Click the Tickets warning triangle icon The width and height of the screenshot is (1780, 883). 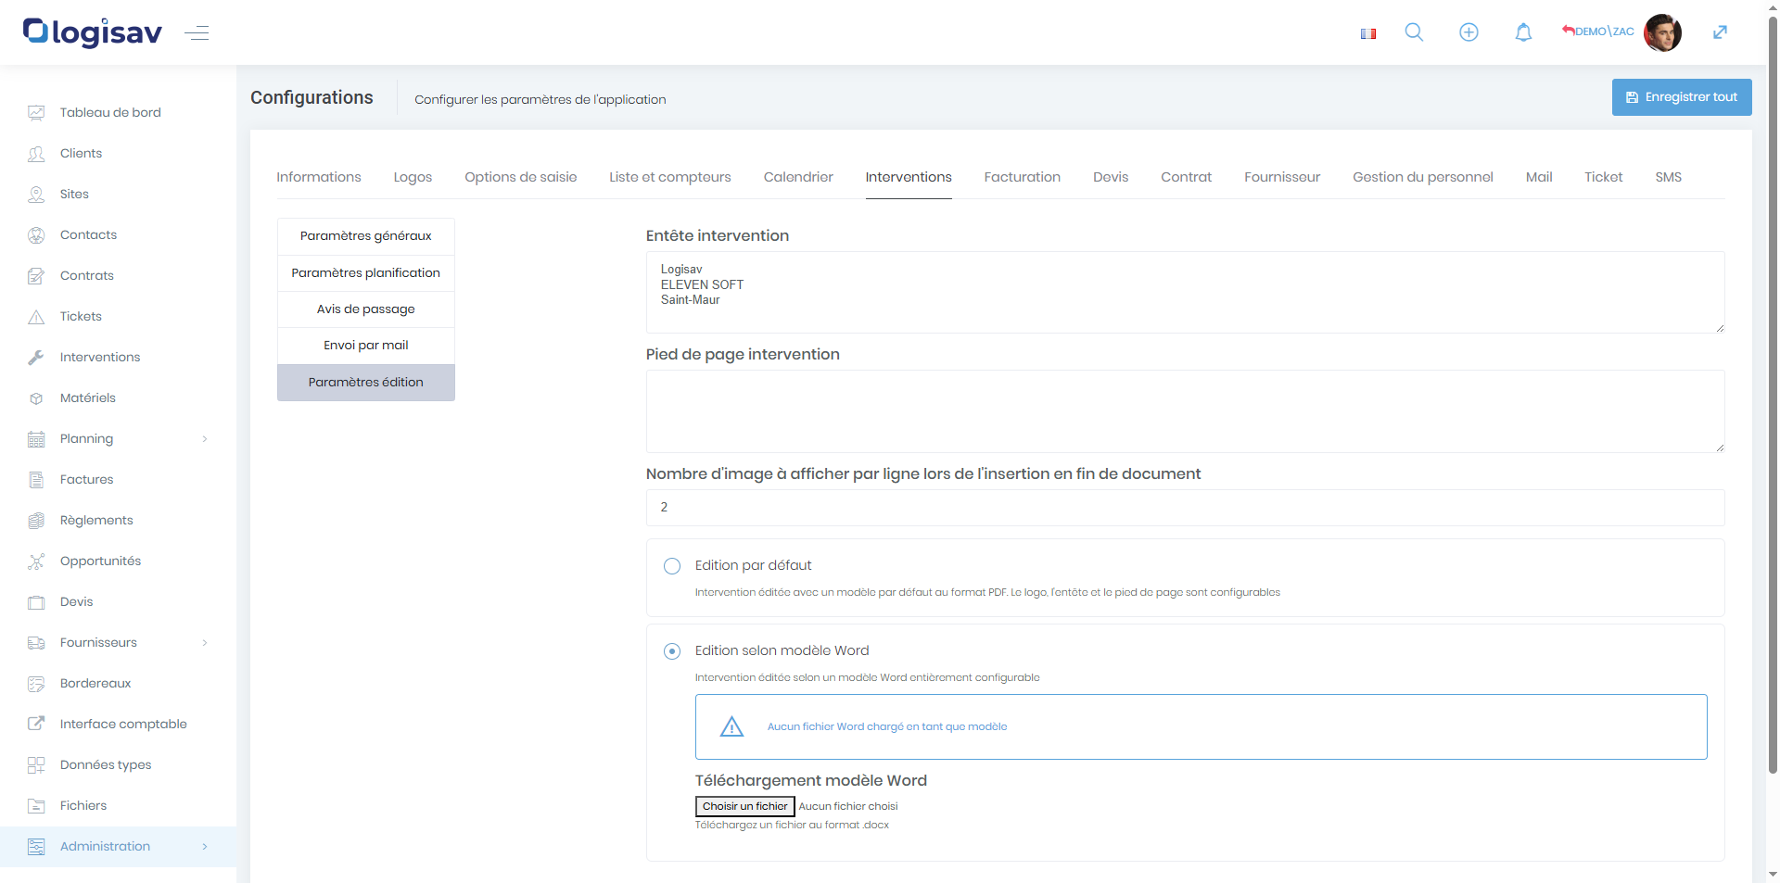36,317
